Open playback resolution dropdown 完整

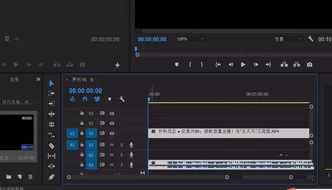287,39
